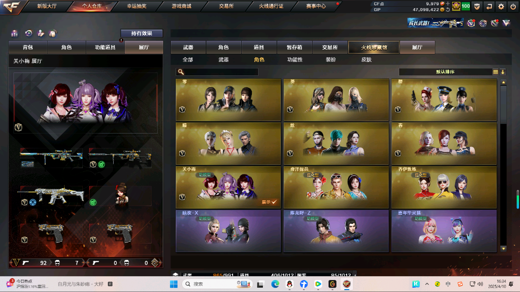
Task: Click the 成长武器 banner
Action: pyautogui.click(x=435, y=23)
